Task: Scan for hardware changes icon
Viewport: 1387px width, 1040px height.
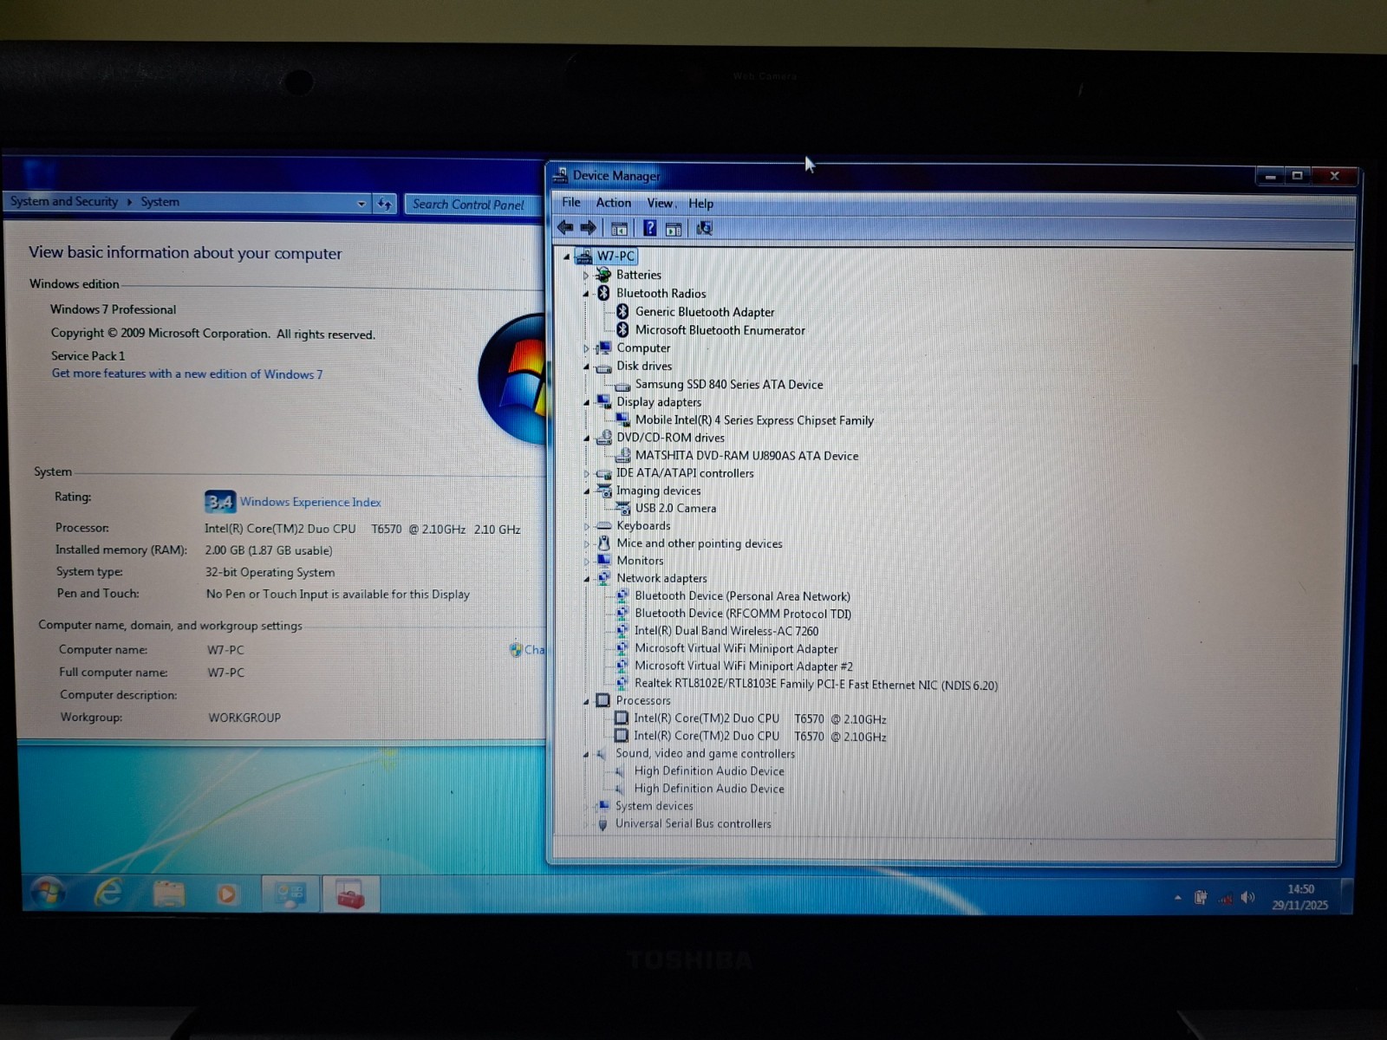Action: pos(704,228)
